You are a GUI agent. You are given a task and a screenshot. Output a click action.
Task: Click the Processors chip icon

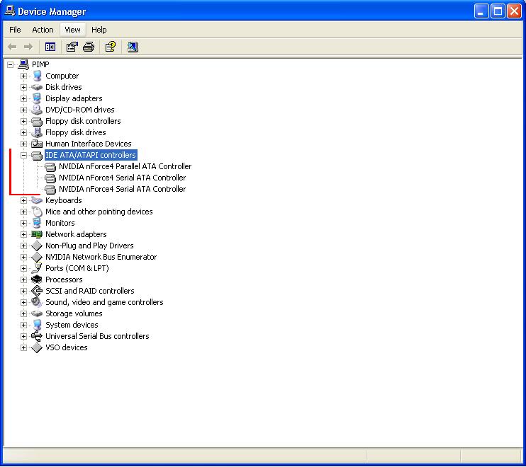37,279
